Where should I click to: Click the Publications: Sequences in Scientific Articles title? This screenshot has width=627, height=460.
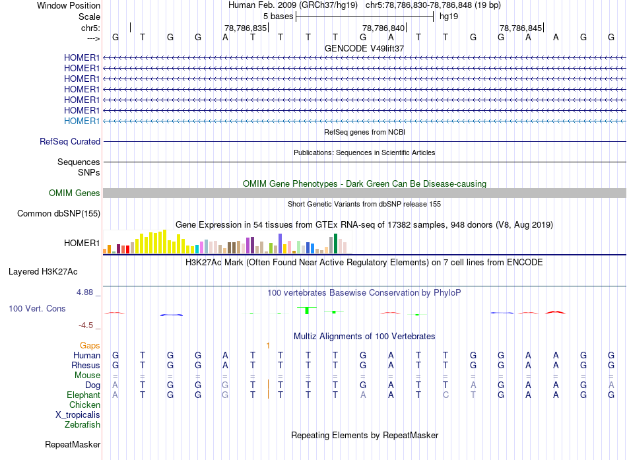pyautogui.click(x=364, y=152)
